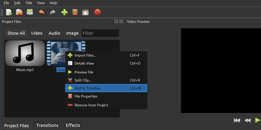The image size is (261, 130).
Task: Filter project files by Video
Action: point(37,33)
